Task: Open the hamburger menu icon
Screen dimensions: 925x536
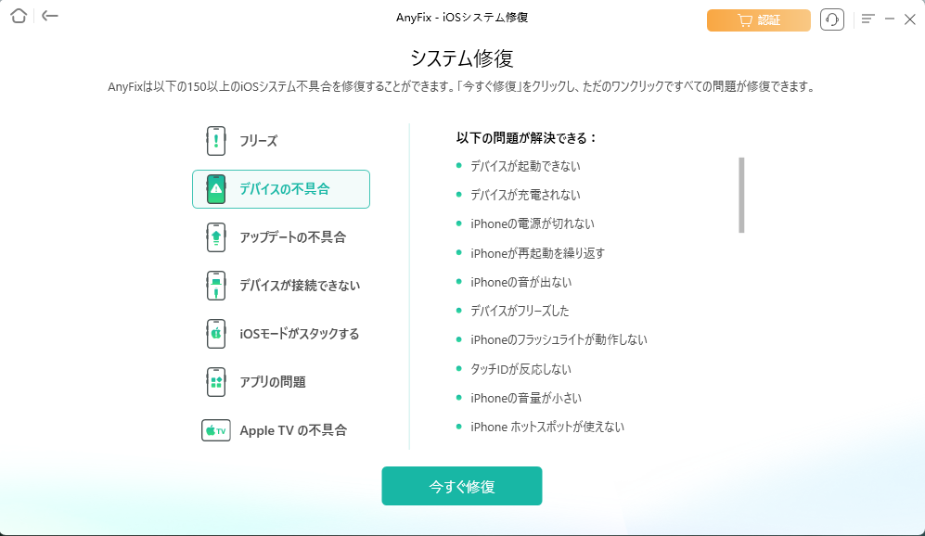Action: coord(867,19)
